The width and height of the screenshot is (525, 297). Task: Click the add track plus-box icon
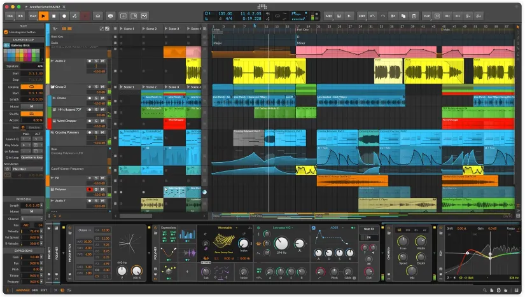pyautogui.click(x=123, y=16)
